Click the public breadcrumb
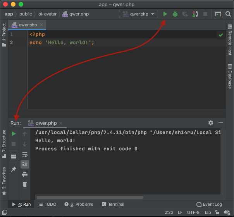 click(26, 14)
